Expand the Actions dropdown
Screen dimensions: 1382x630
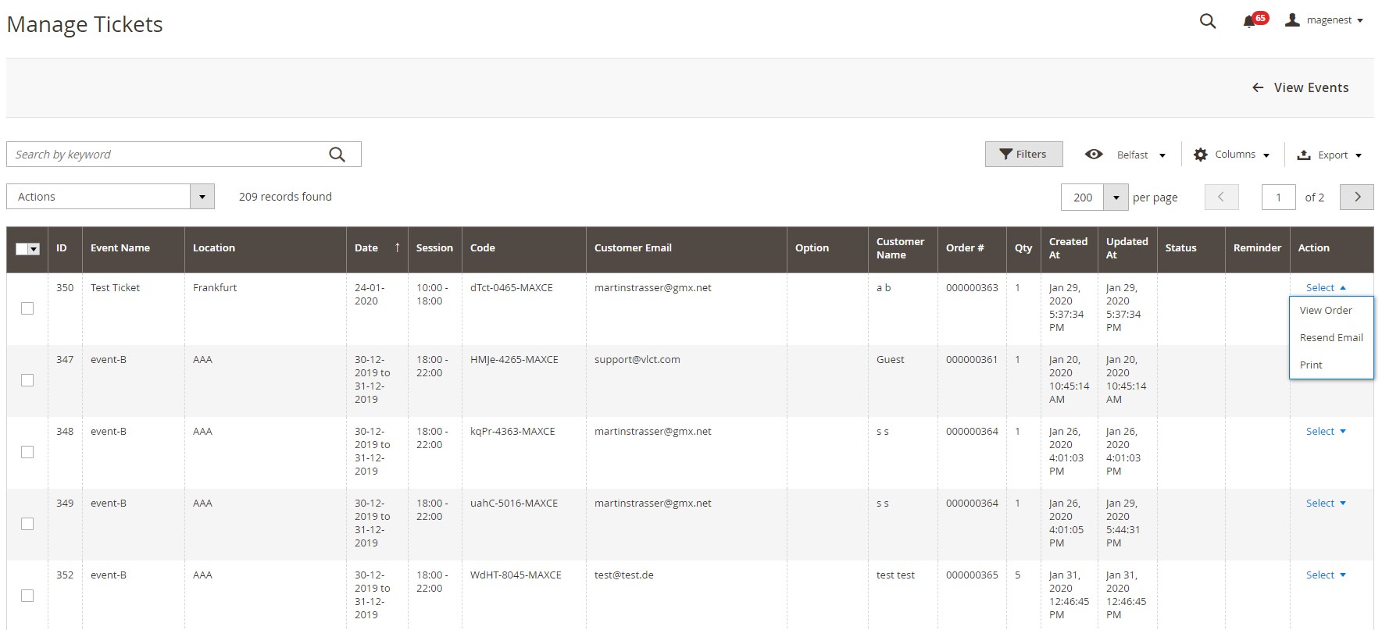202,197
